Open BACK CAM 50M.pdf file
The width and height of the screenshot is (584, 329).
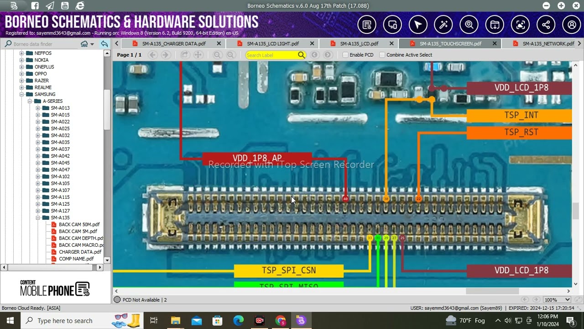click(x=79, y=224)
